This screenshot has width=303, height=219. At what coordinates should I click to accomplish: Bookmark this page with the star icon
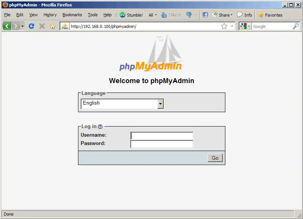point(224,26)
